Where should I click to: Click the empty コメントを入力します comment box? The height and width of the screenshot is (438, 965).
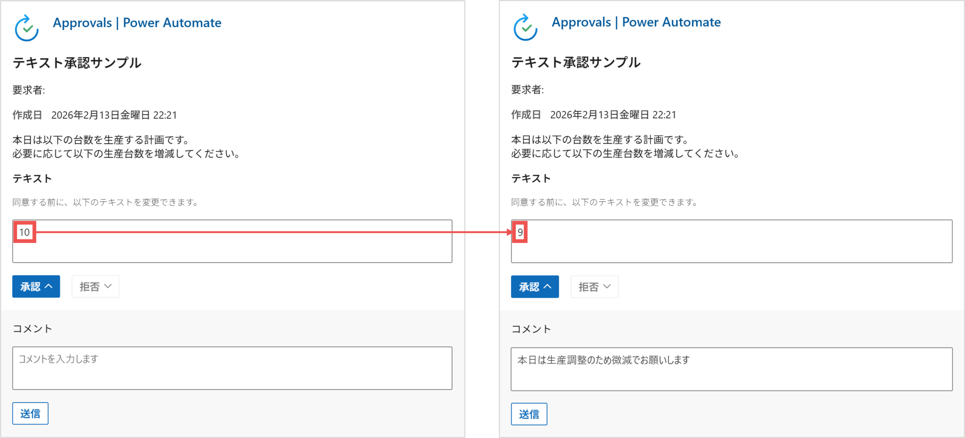click(x=232, y=368)
